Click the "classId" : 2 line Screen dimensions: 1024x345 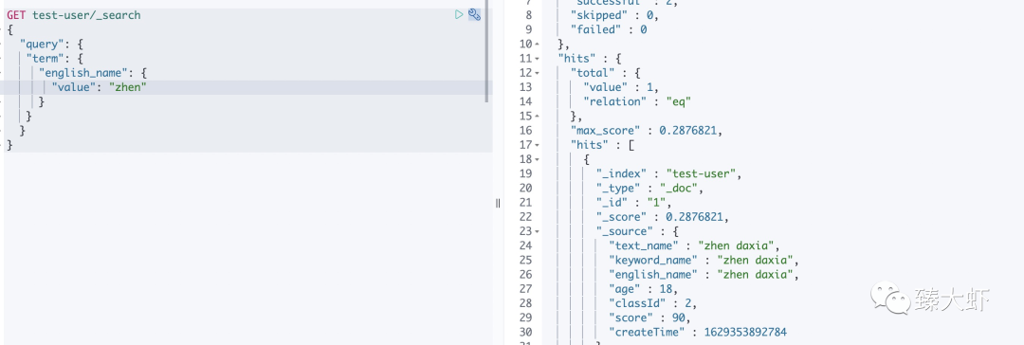pyautogui.click(x=653, y=302)
